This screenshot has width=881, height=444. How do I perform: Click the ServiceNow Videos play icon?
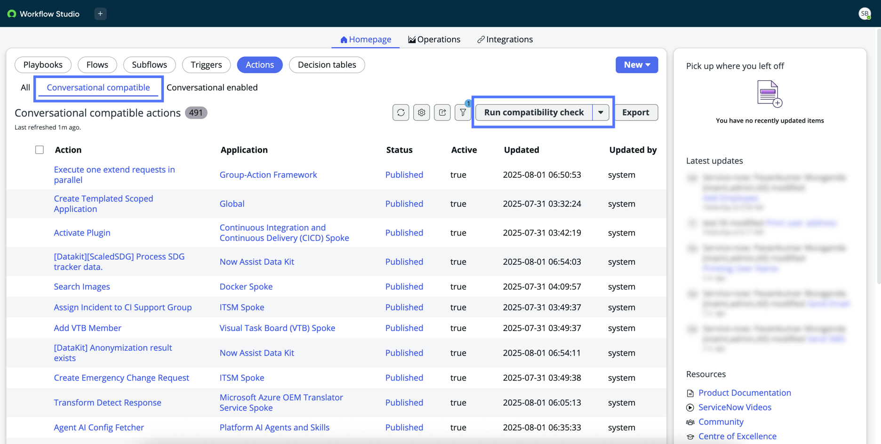[690, 408]
